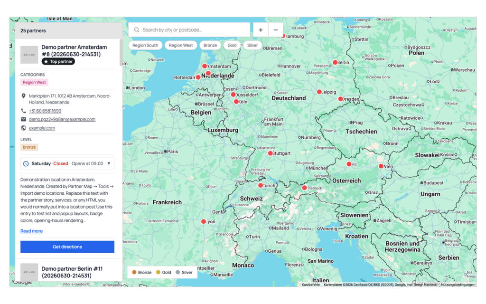Zoom out with the minus button
Viewport: 486px width, 304px height.
tap(276, 30)
